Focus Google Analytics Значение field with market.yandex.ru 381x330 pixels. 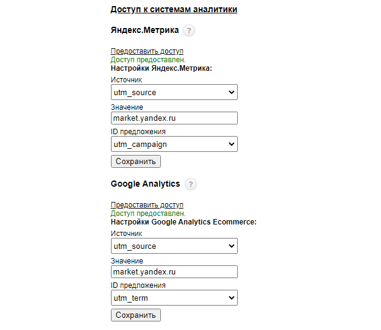coord(174,272)
